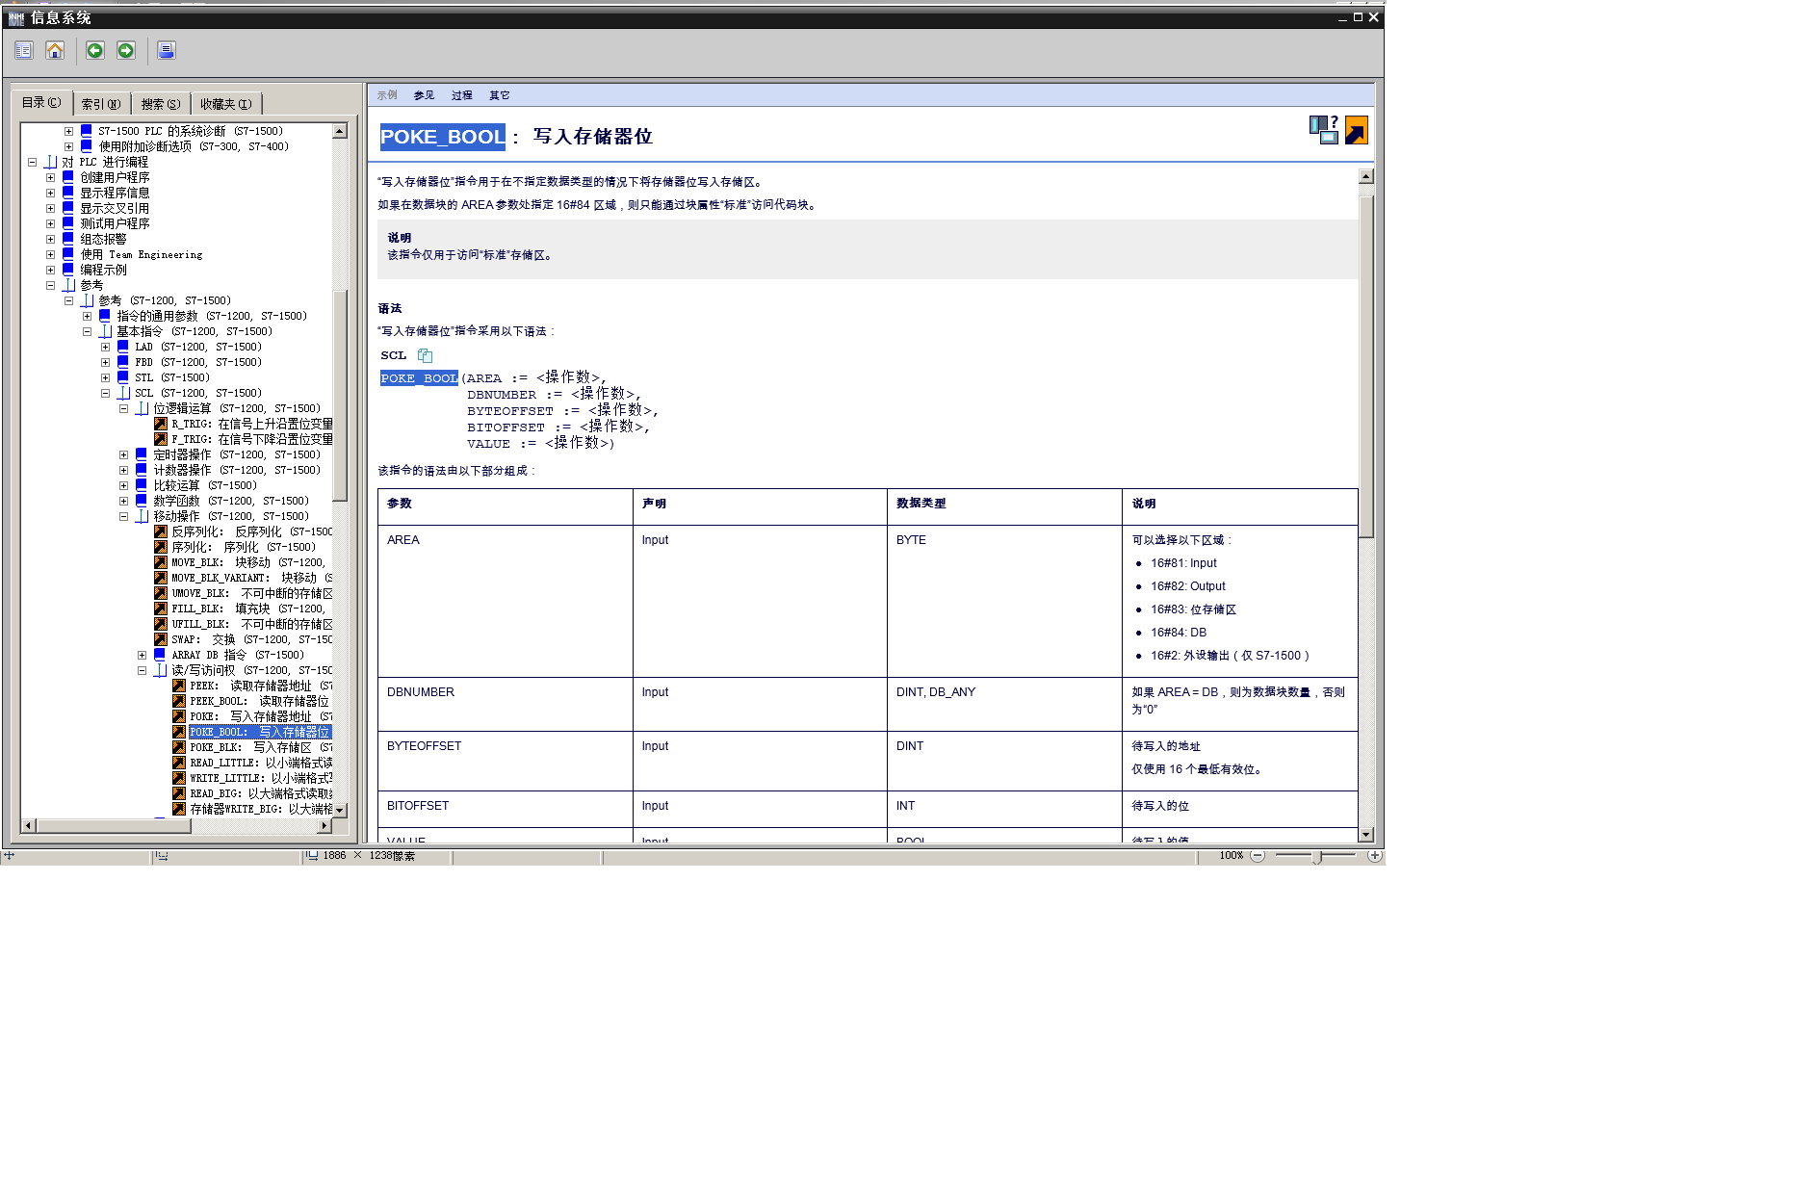The width and height of the screenshot is (1816, 1192).
Task: Open the 参见 link in the topic header
Action: 424,95
